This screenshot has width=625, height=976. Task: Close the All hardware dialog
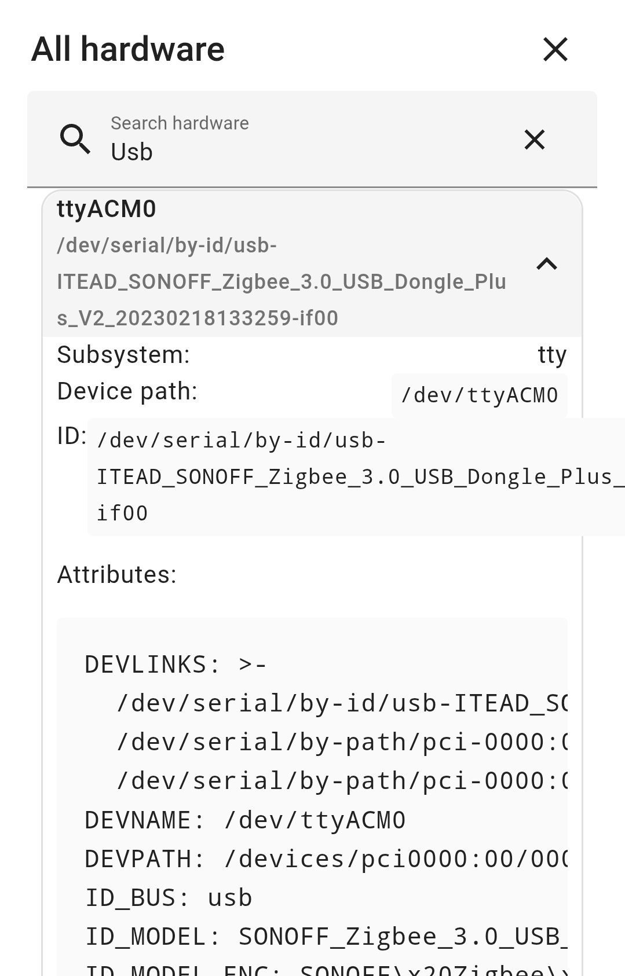click(555, 49)
